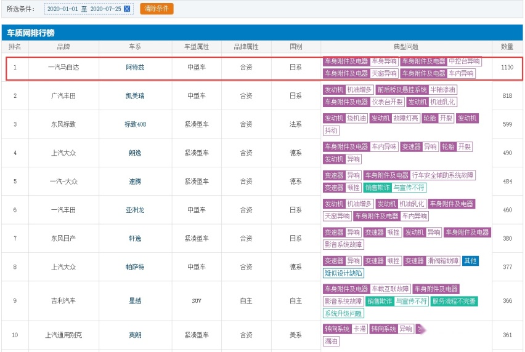Open the 朗逸 car series link

[x=135, y=153]
